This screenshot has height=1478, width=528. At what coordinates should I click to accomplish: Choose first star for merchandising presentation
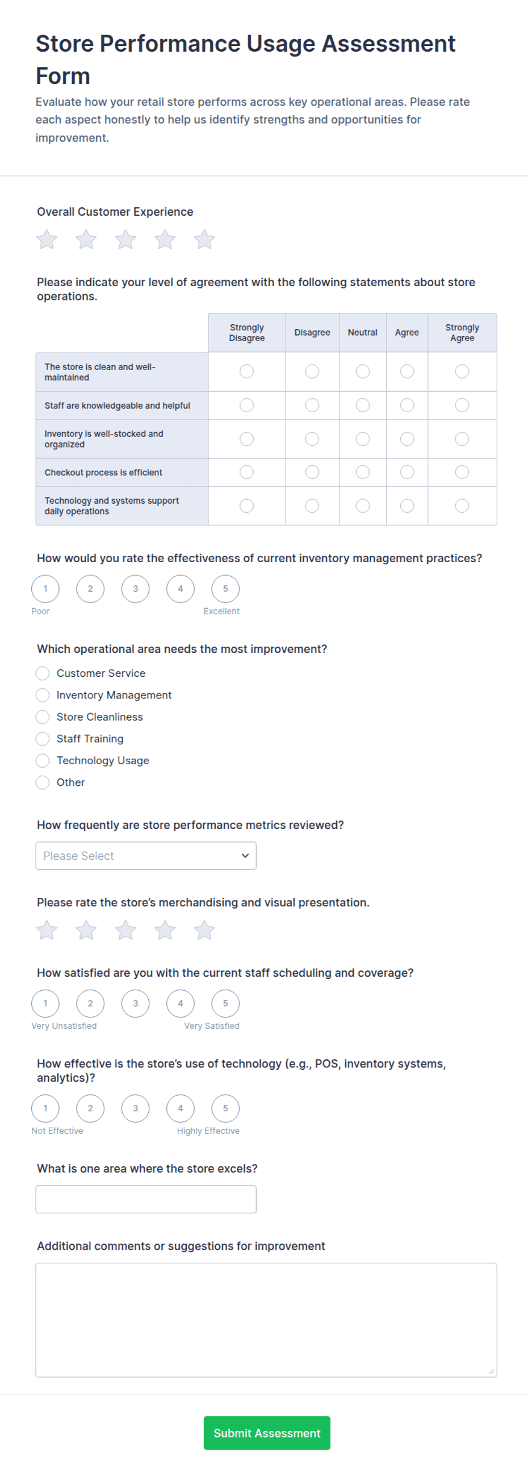click(47, 929)
